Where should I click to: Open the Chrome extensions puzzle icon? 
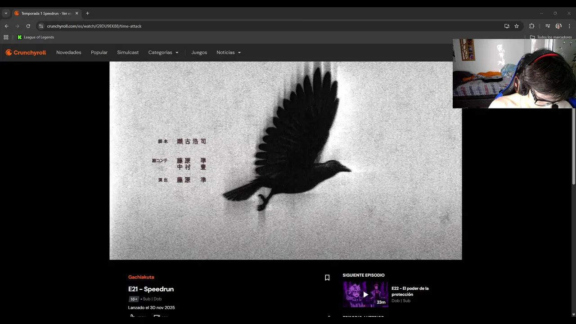(531, 26)
